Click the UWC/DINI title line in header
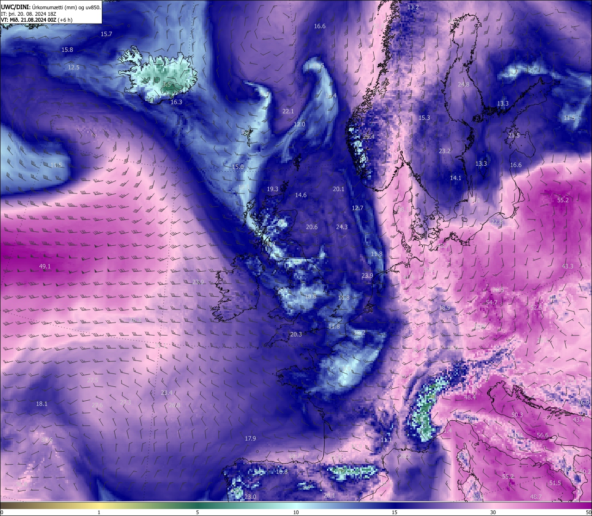 pos(51,7)
